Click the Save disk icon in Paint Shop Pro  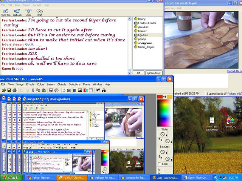click(9, 90)
